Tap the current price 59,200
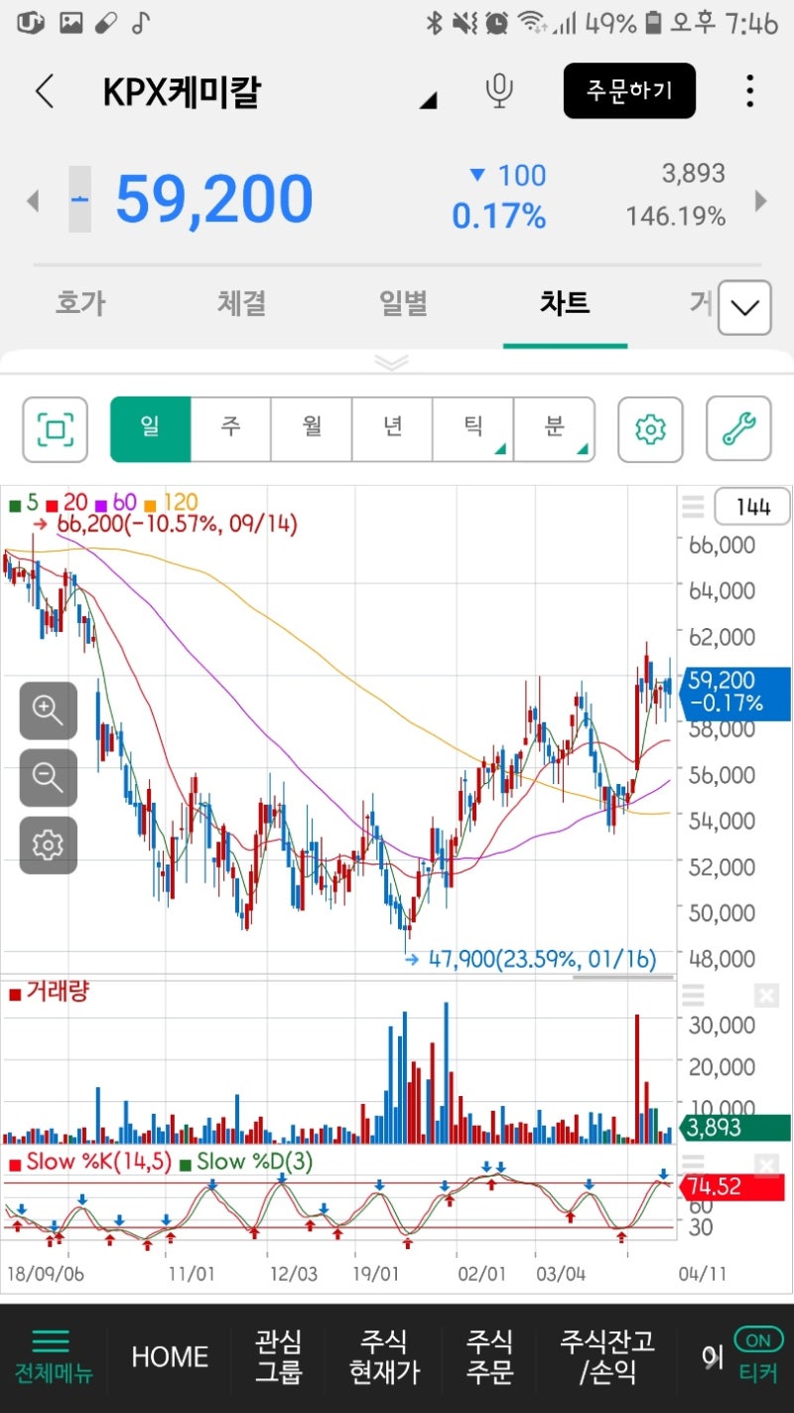 tap(214, 199)
